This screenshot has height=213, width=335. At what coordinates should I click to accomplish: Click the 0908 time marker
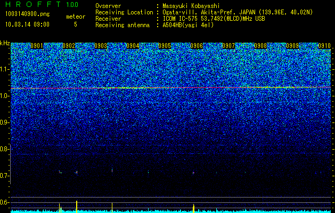click(x=260, y=46)
